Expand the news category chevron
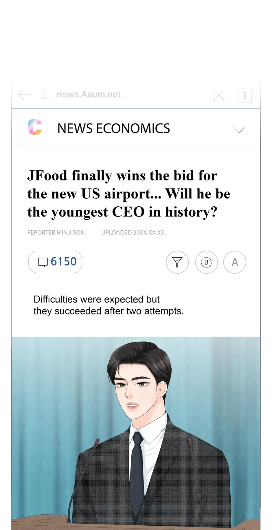The width and height of the screenshot is (272, 530). pyautogui.click(x=239, y=130)
